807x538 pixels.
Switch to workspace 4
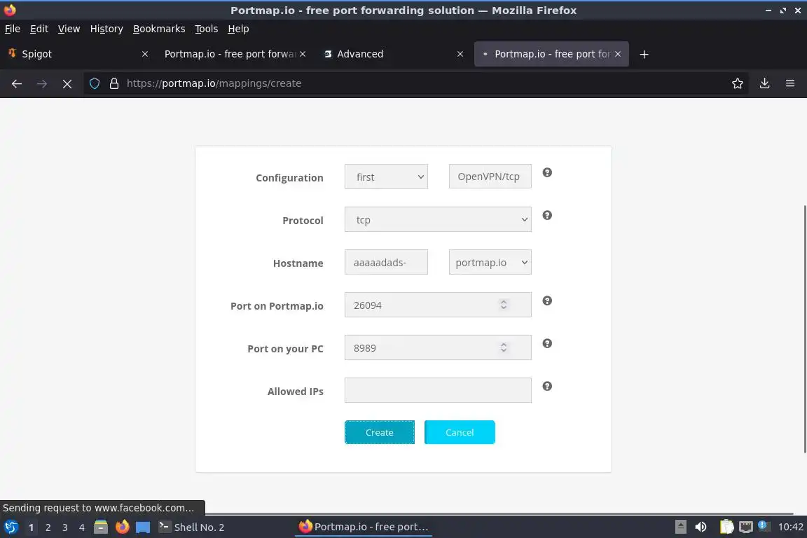pos(82,527)
